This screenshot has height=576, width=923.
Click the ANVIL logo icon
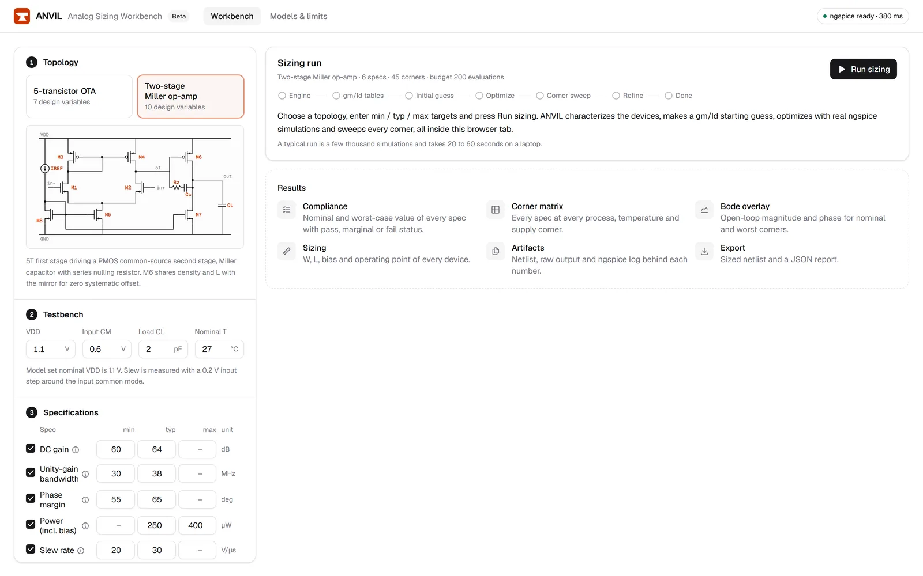[22, 16]
